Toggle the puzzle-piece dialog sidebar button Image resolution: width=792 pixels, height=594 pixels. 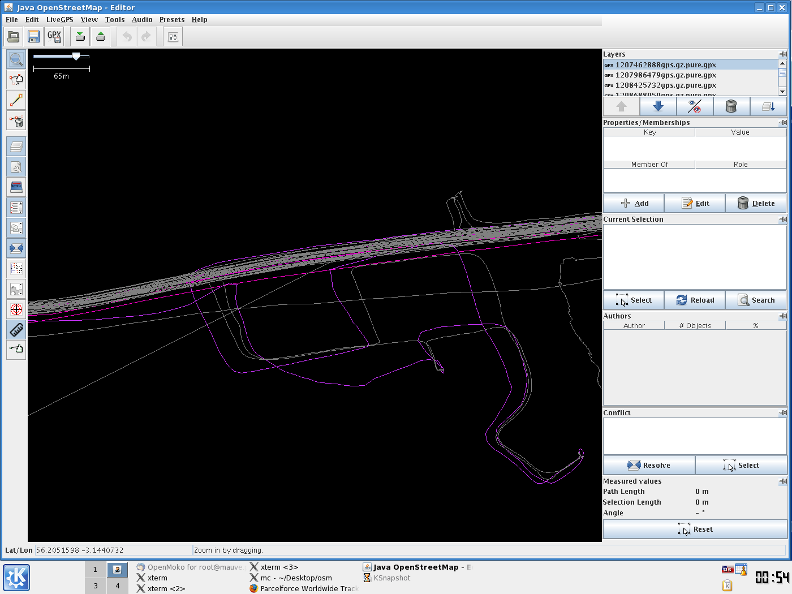(16, 289)
